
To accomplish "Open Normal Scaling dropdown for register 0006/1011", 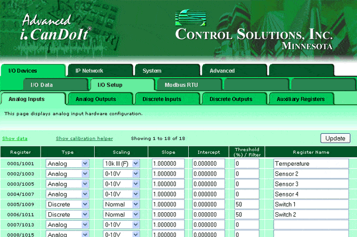I will pyautogui.click(x=121, y=214).
